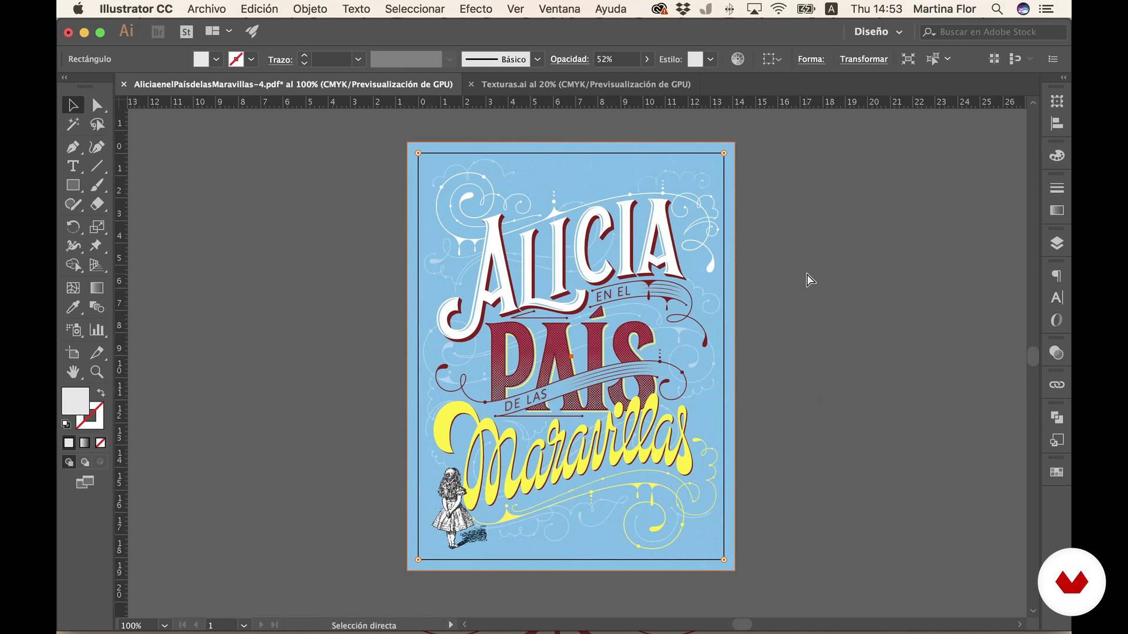
Task: Set paint mode to Color
Action: tap(69, 443)
